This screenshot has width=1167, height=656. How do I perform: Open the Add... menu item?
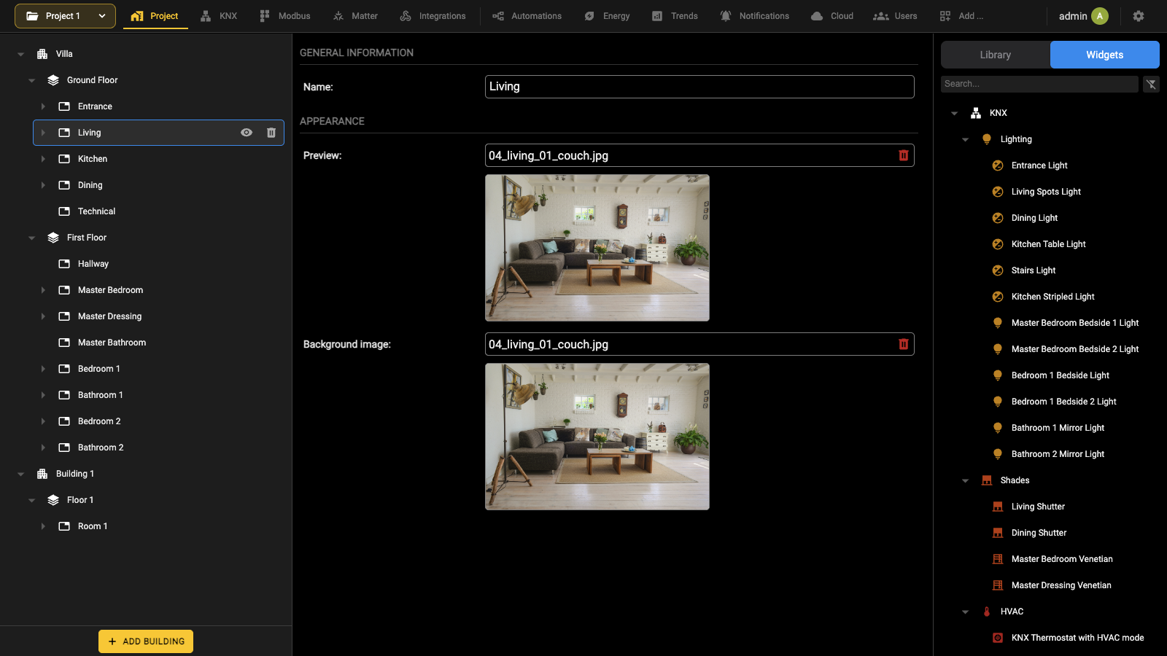961,16
